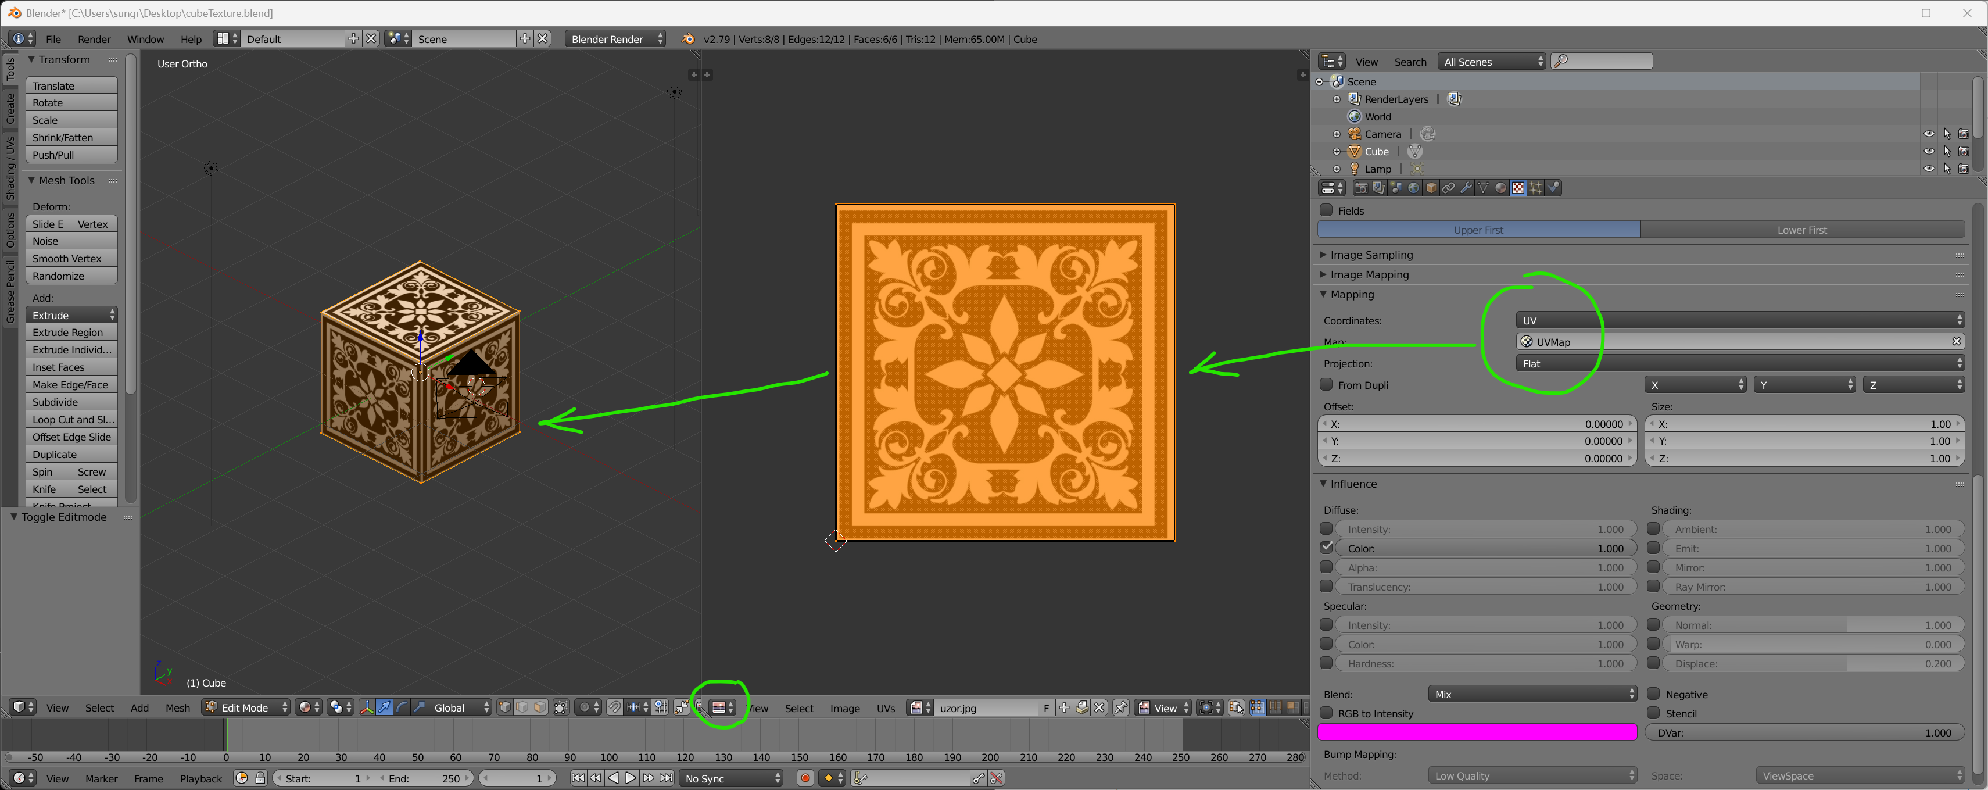Click the Lower First fields button
The height and width of the screenshot is (790, 1988).
point(1801,230)
